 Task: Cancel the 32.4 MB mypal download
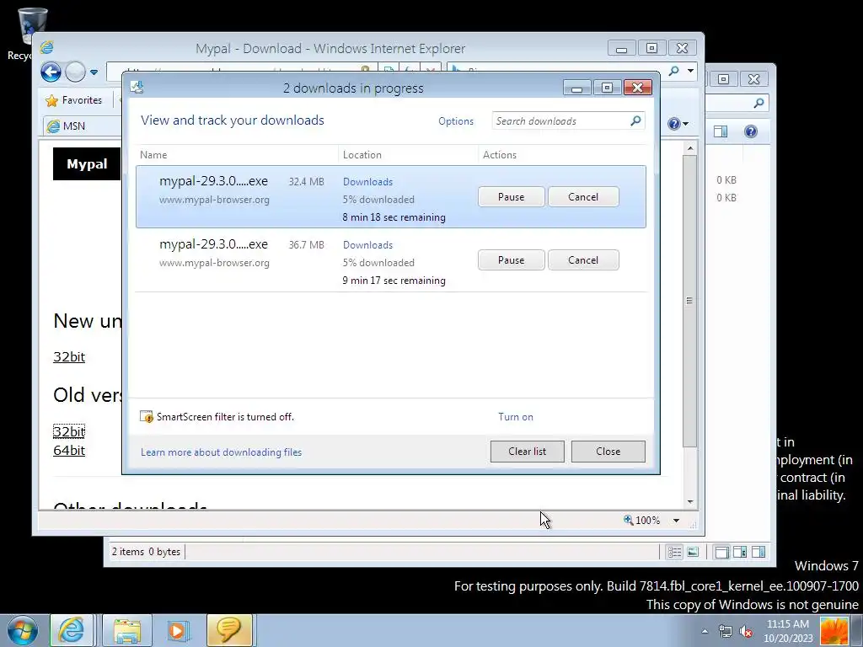pyautogui.click(x=583, y=197)
